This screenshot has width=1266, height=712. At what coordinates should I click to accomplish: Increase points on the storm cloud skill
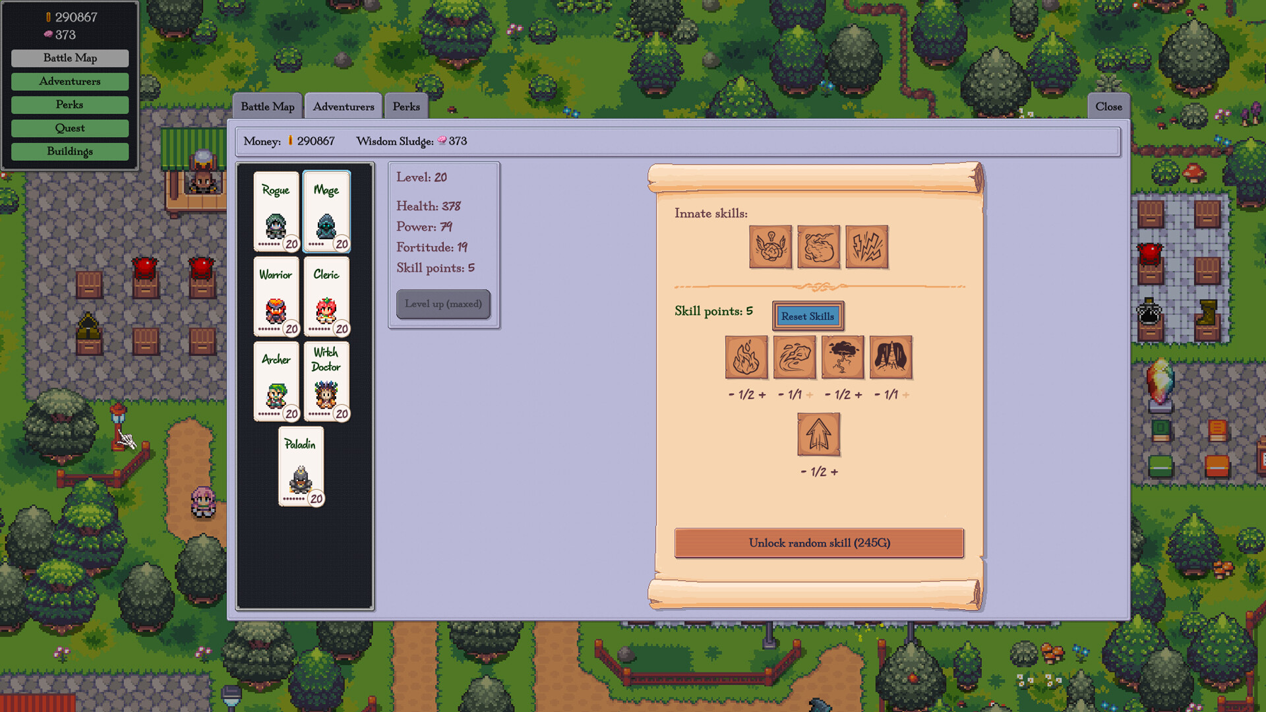click(x=858, y=395)
